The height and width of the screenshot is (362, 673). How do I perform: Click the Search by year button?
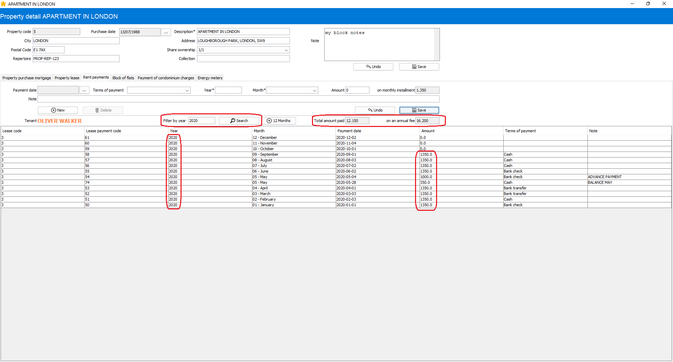(239, 121)
